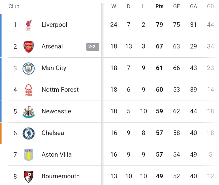Click the GD column header
This screenshot has width=219, height=185.
coord(210,6)
